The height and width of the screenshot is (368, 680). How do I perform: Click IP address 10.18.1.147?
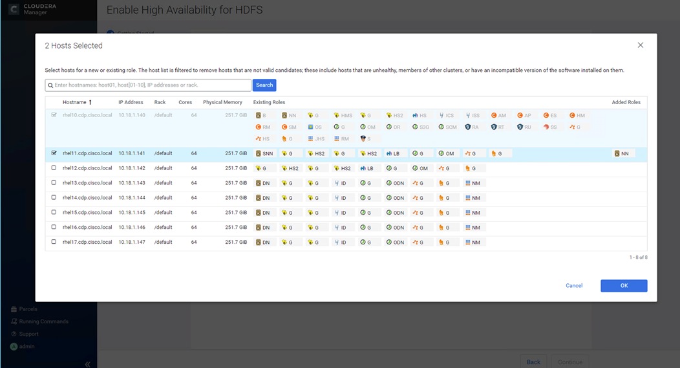pos(132,242)
